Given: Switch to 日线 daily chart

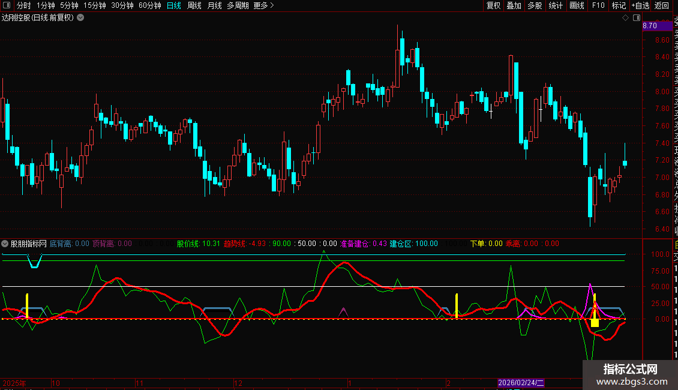Looking at the screenshot, I should point(174,5).
